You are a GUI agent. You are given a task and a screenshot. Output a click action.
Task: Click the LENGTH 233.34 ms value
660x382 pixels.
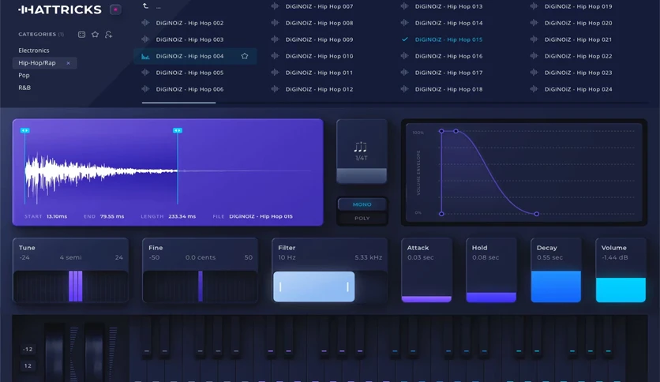[x=182, y=216]
